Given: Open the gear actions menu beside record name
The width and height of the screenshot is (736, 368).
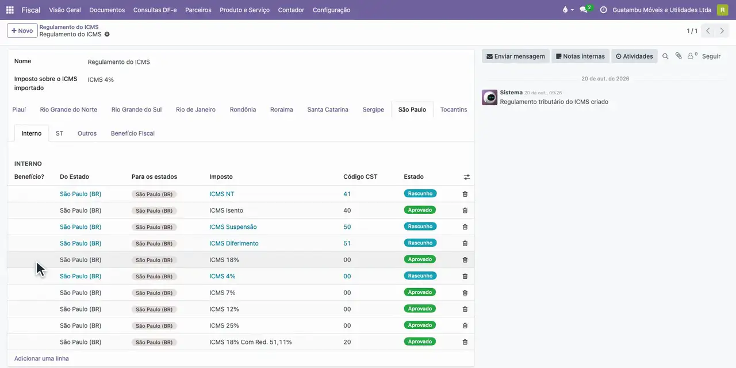Looking at the screenshot, I should pyautogui.click(x=107, y=34).
